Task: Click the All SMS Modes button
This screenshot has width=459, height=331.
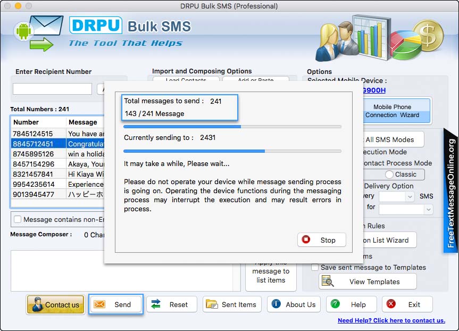Action: [393, 140]
